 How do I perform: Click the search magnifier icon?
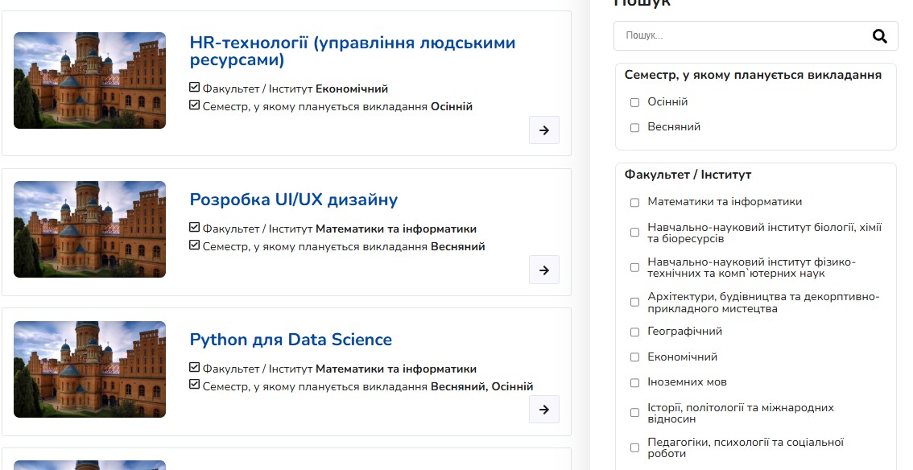tap(879, 36)
